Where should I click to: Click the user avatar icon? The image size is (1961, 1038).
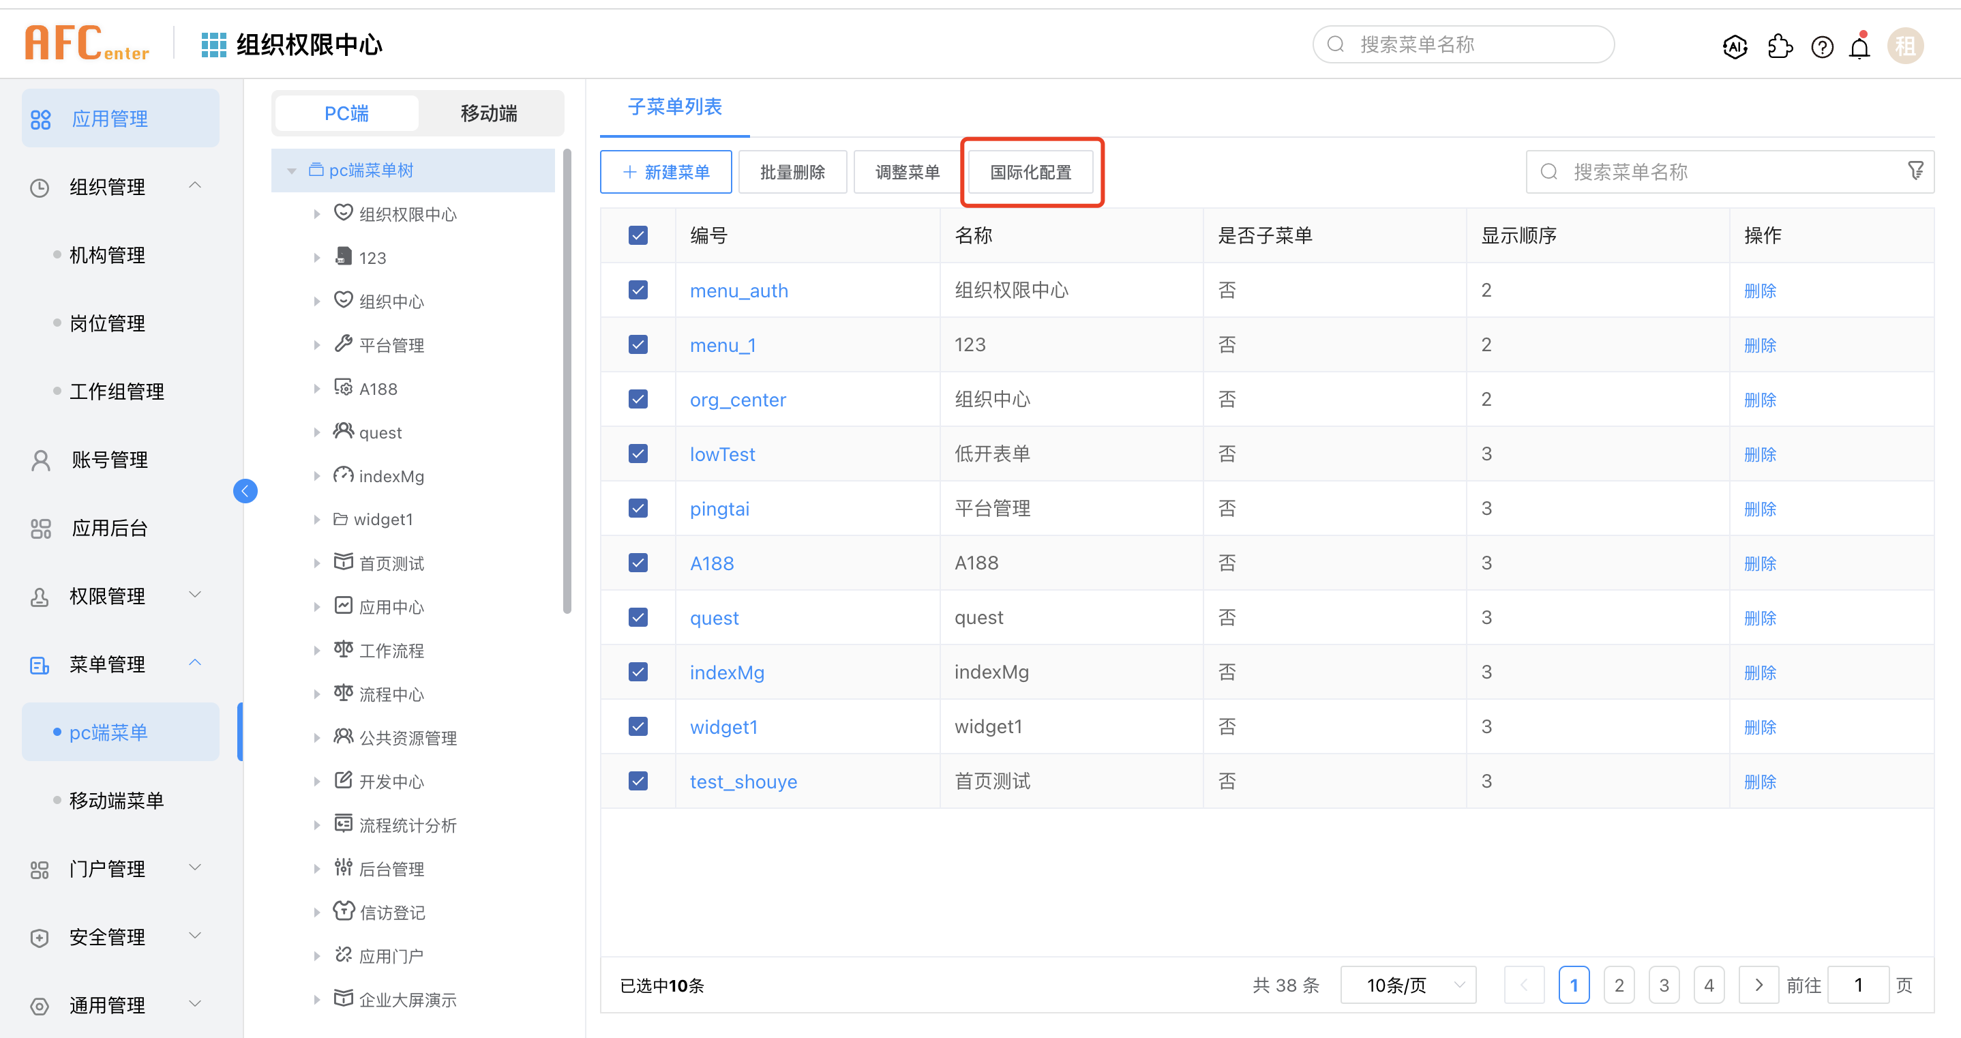click(x=1904, y=46)
